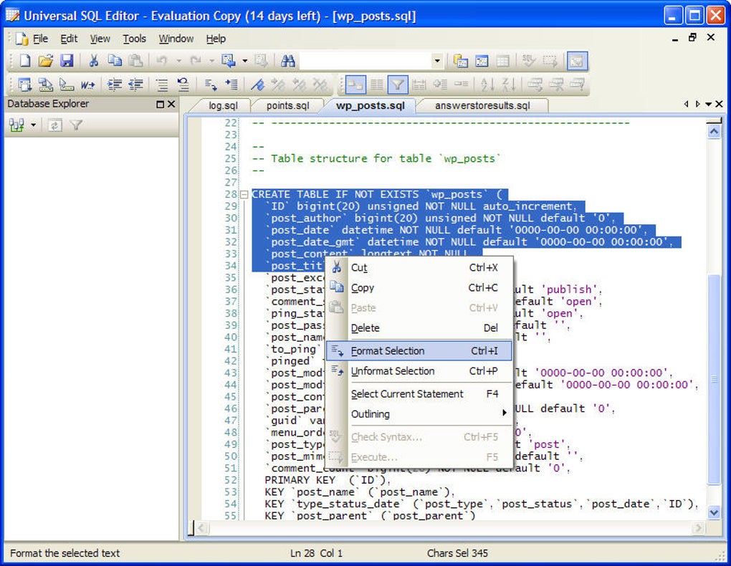
Task: Close the Database Explorer panel
Action: point(171,104)
